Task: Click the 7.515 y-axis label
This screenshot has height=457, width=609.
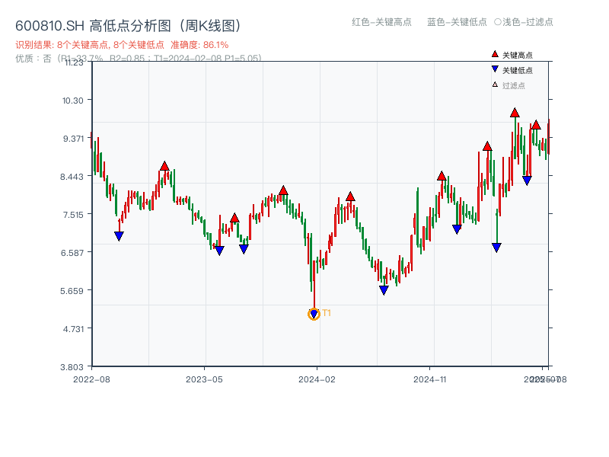Action: [73, 215]
